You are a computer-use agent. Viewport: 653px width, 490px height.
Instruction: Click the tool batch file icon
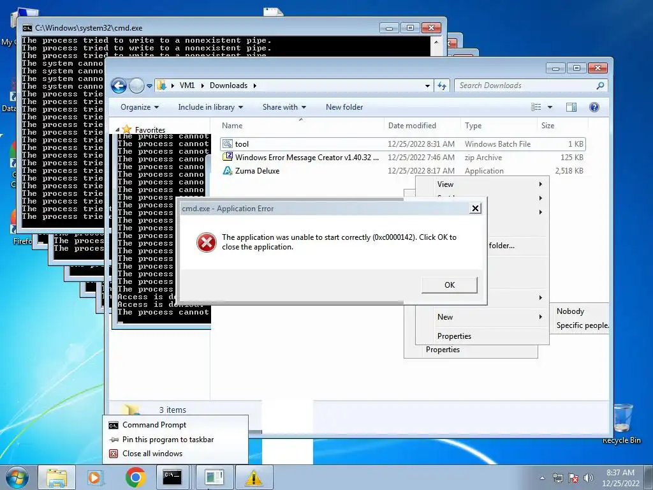(228, 144)
